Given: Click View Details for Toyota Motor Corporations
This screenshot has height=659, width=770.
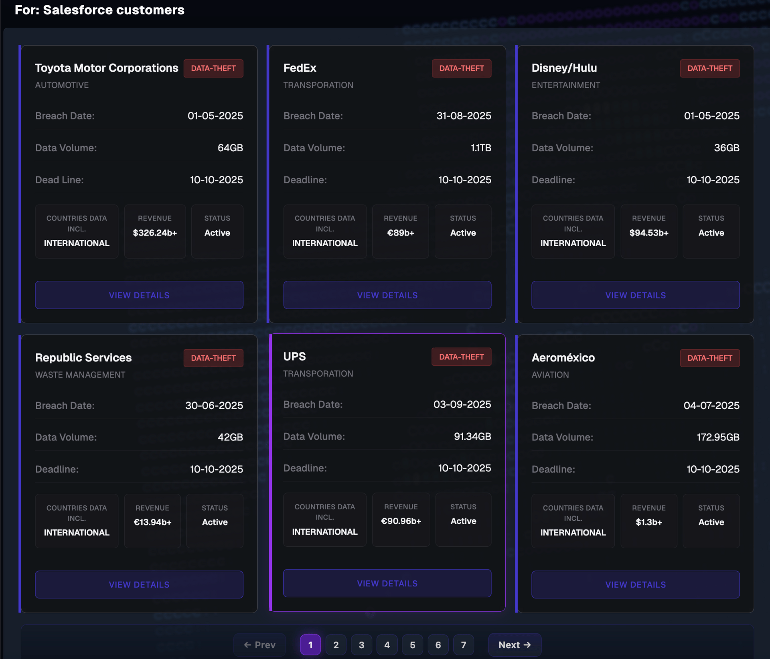Looking at the screenshot, I should click(139, 295).
